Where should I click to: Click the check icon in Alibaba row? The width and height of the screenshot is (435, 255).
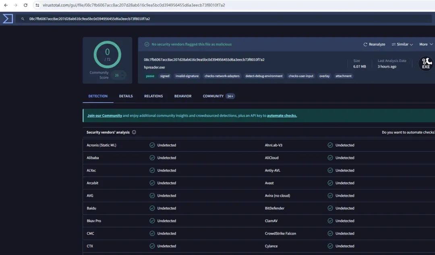[x=152, y=158]
